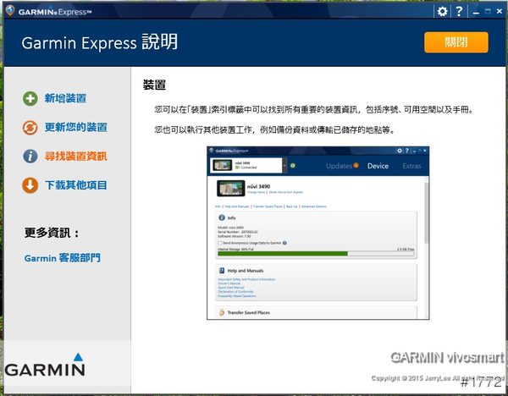The image size is (508, 396).
Task: Maximize the Garmin Express window
Action: pos(488,12)
